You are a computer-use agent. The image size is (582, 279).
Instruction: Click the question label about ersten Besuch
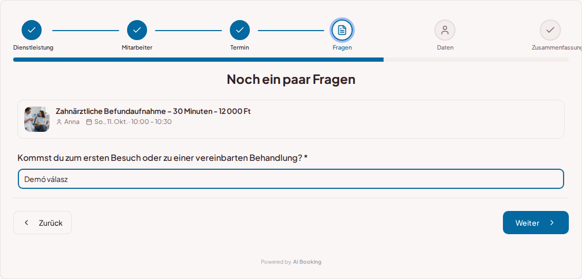point(162,158)
